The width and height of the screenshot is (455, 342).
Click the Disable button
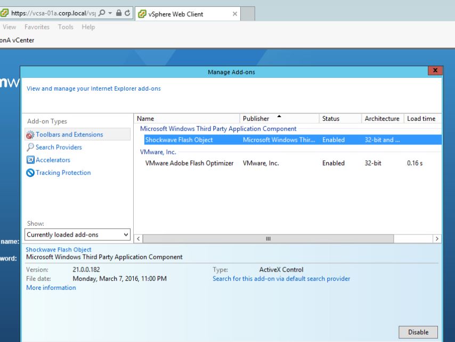[418, 332]
